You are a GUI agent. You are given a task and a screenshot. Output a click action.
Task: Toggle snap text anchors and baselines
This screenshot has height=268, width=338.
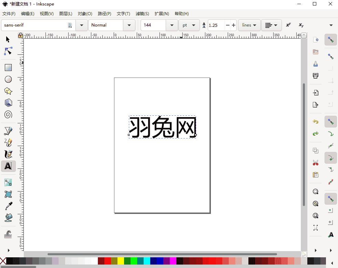(x=331, y=235)
